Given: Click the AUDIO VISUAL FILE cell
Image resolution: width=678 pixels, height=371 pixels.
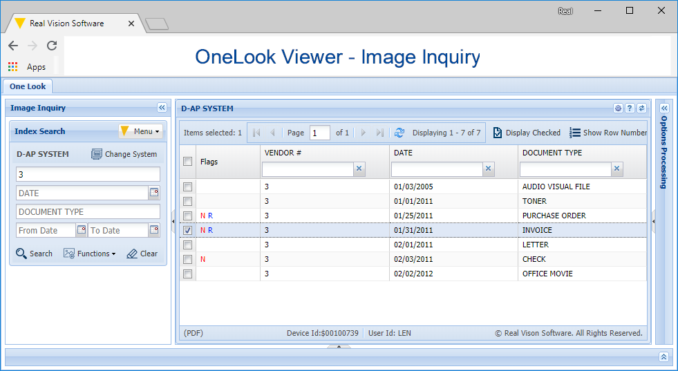Looking at the screenshot, I should tap(556, 187).
